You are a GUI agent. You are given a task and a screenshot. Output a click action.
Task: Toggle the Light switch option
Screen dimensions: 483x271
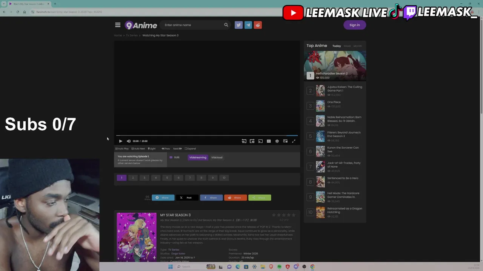coord(151,149)
